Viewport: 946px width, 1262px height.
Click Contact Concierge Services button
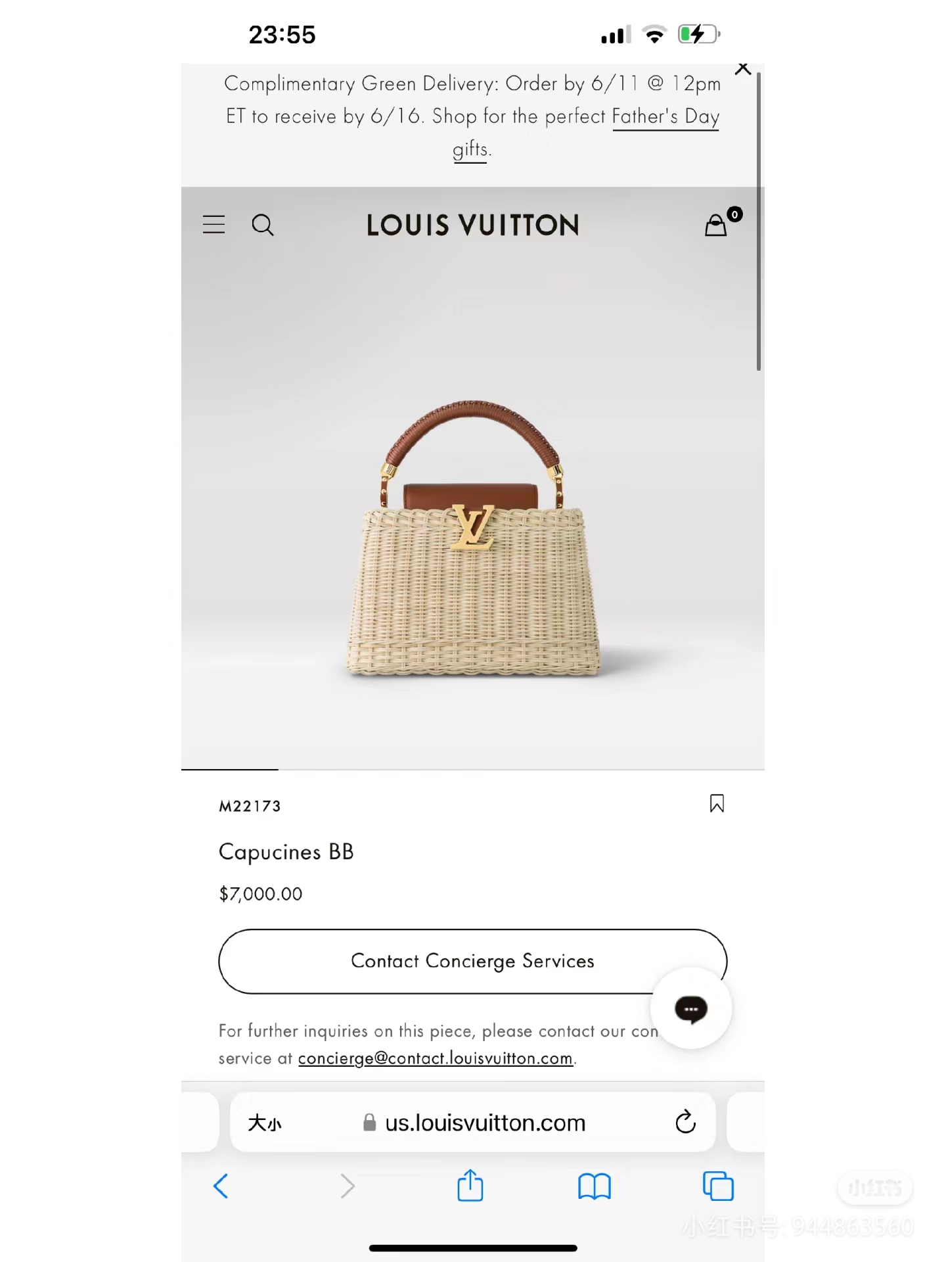coord(473,961)
